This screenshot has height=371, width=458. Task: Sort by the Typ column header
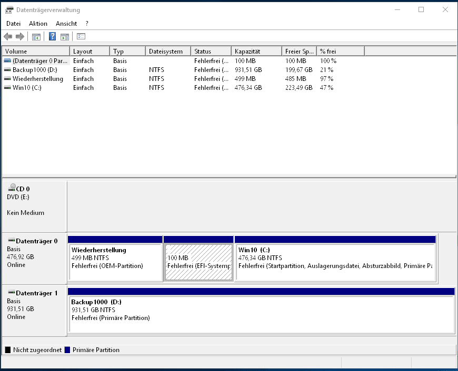127,51
